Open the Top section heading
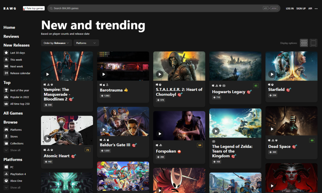The height and width of the screenshot is (193, 322). [7, 83]
